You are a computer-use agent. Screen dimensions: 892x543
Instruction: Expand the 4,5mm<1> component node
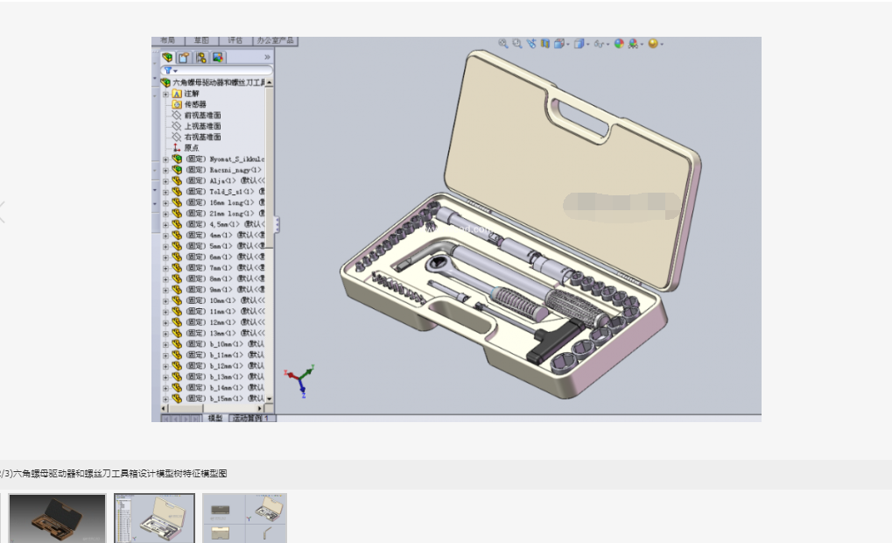pos(165,224)
